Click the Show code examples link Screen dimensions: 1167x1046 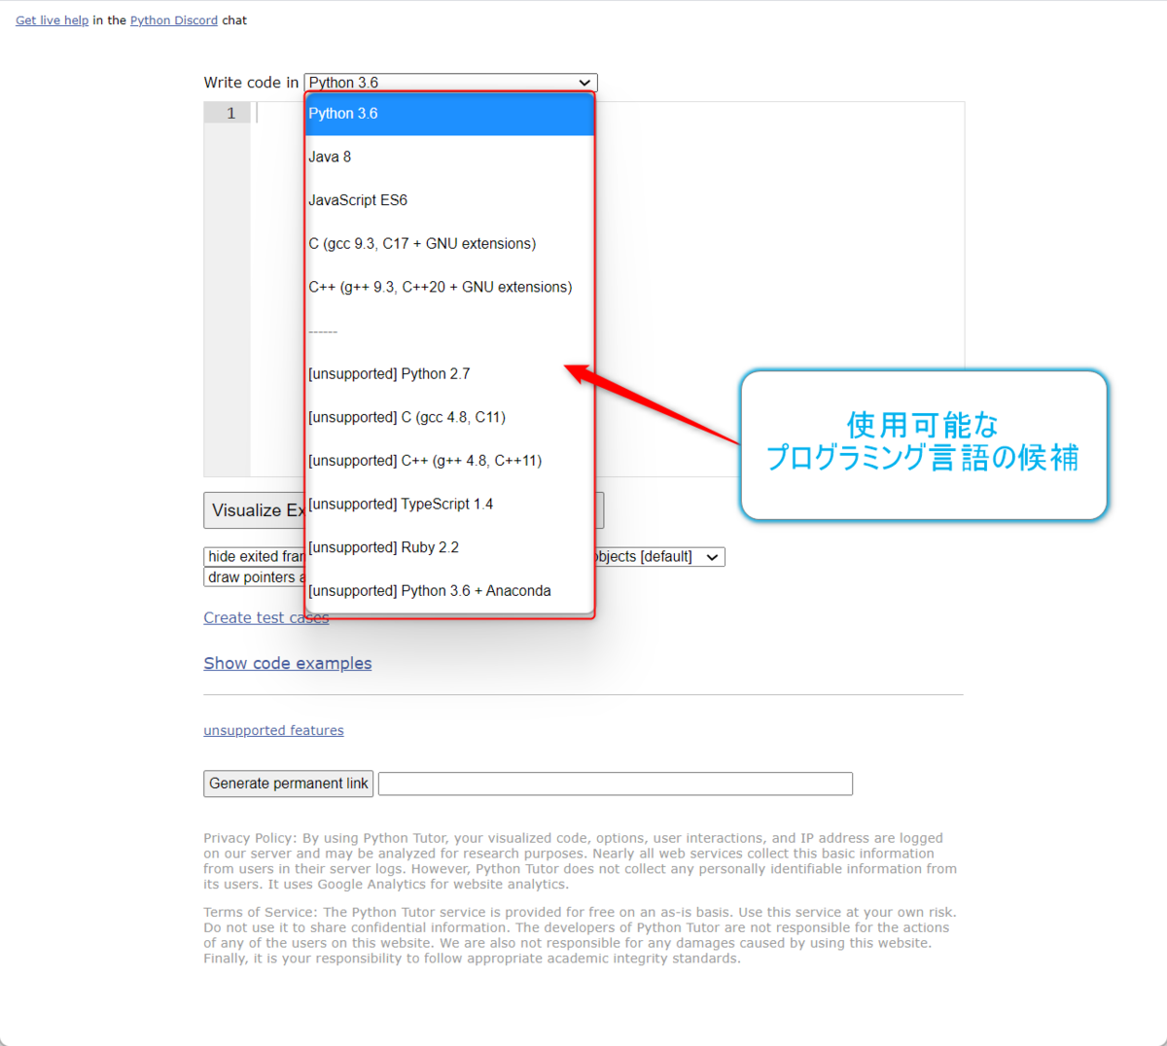(x=288, y=663)
